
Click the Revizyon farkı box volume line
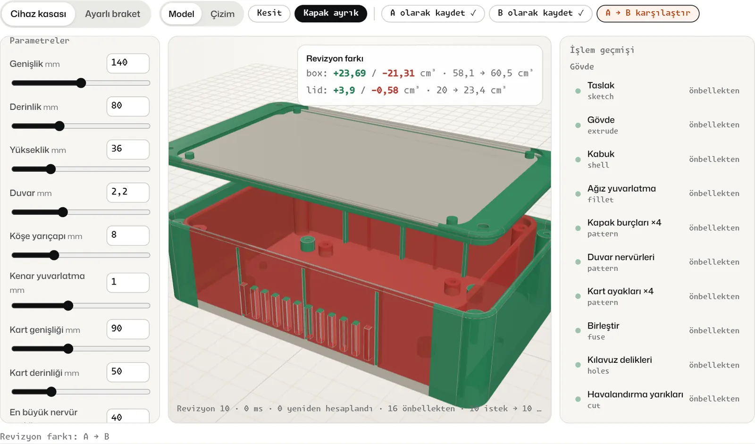point(419,73)
